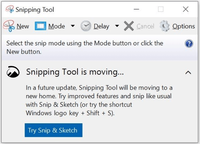Image resolution: width=200 pixels, height=144 pixels.
Task: Open the Options toolbar label
Action: click(x=184, y=27)
